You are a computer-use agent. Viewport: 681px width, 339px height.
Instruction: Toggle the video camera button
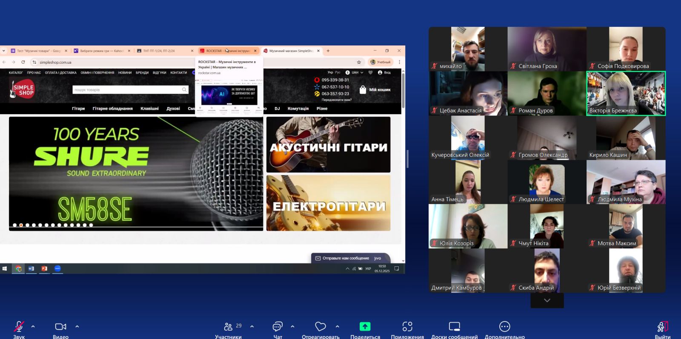(60, 326)
